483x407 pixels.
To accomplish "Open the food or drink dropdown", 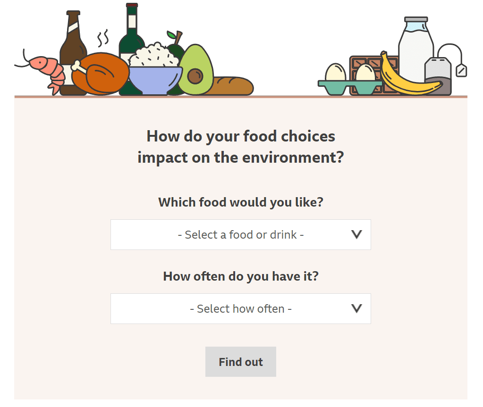I will [241, 234].
